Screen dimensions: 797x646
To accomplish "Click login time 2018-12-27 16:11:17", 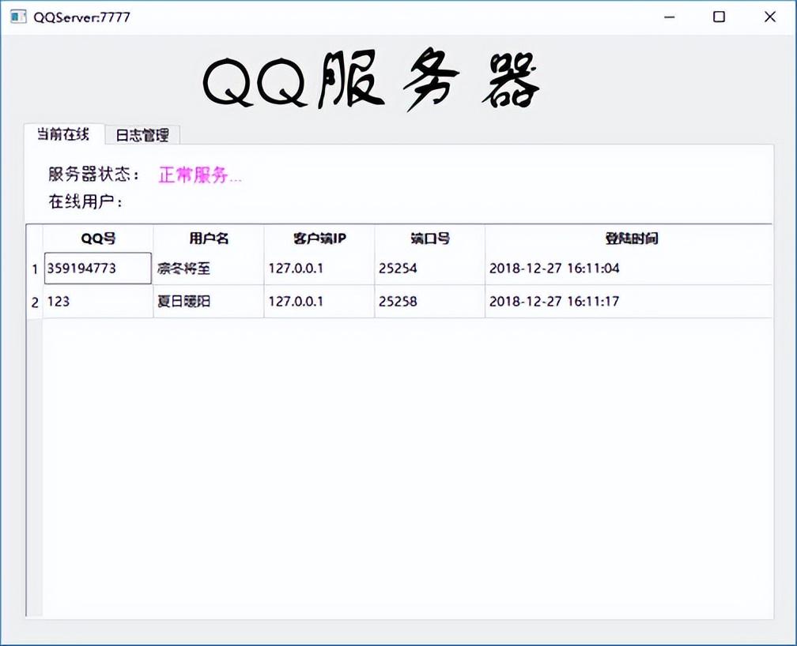I will click(629, 302).
